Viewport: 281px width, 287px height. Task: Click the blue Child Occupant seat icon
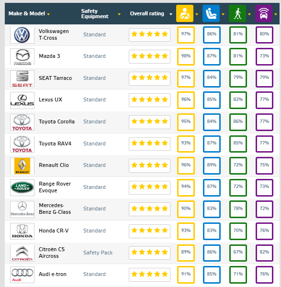(x=211, y=13)
